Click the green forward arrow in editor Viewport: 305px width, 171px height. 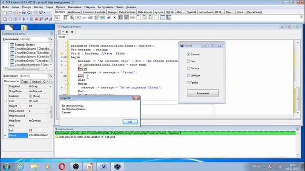pos(72,32)
